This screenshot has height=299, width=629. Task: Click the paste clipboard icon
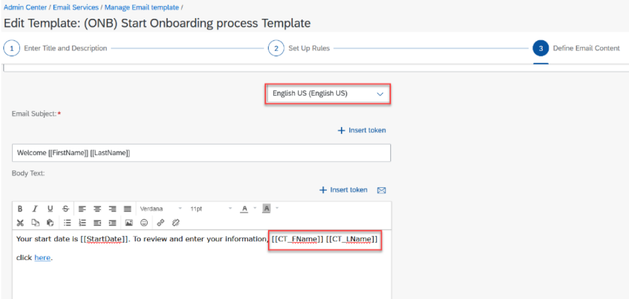pyautogui.click(x=50, y=223)
